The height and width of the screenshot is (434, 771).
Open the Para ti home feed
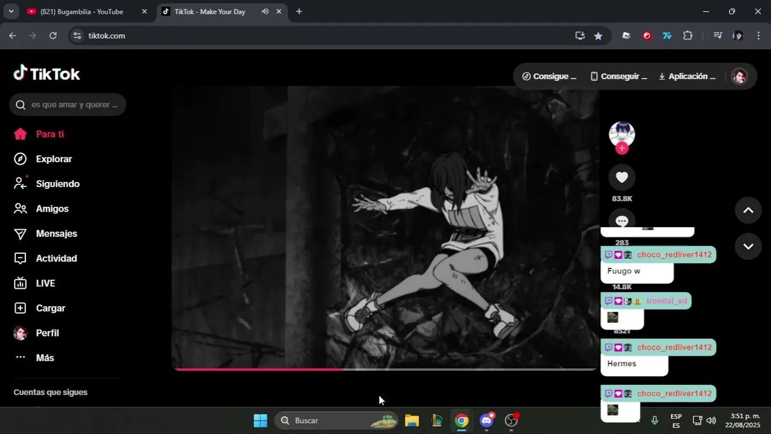[x=39, y=134]
